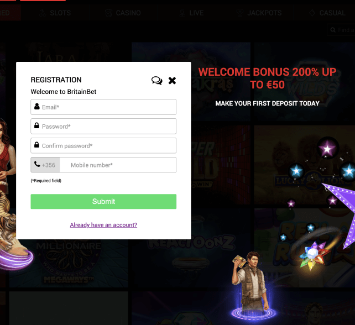Follow the Already have an account link
This screenshot has width=355, height=325.
[x=103, y=225]
